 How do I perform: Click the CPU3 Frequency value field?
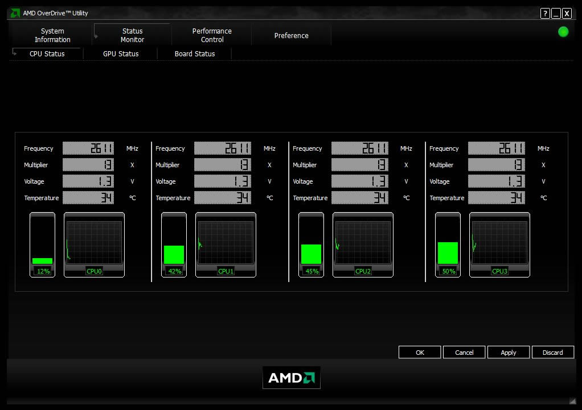coord(497,148)
